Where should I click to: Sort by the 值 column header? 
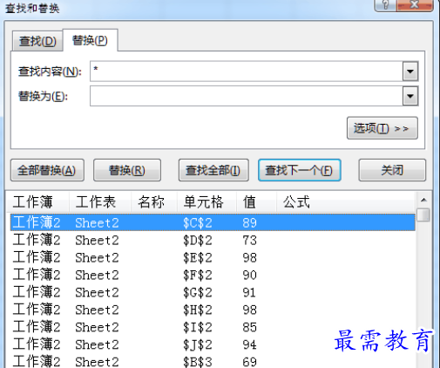click(x=256, y=202)
